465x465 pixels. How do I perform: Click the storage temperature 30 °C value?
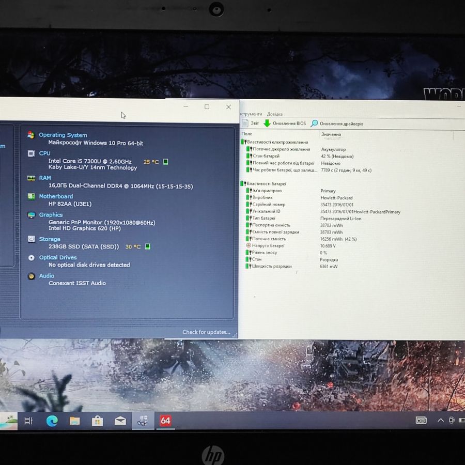coord(133,247)
